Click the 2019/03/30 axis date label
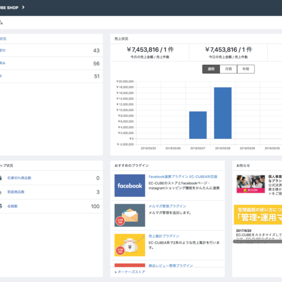This screenshot has height=282, width=282. pos(272,148)
